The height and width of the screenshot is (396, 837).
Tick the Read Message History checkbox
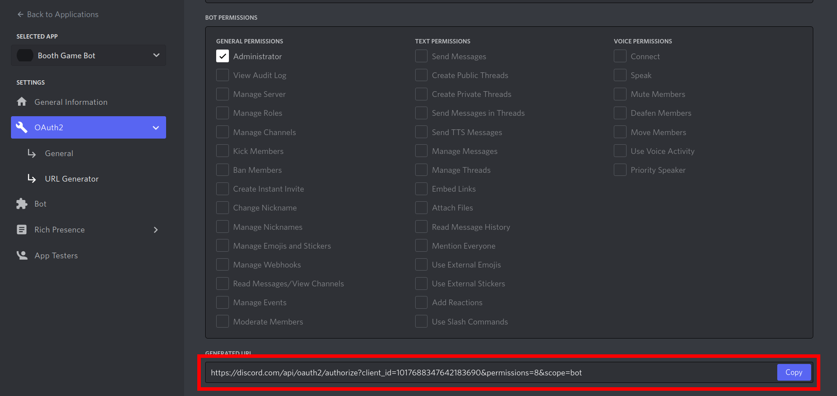click(x=421, y=227)
